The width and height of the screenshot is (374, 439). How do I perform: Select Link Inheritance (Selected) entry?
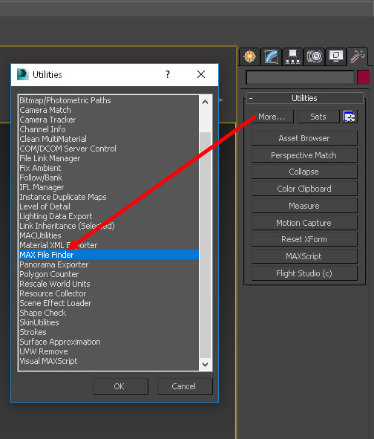coord(108,226)
